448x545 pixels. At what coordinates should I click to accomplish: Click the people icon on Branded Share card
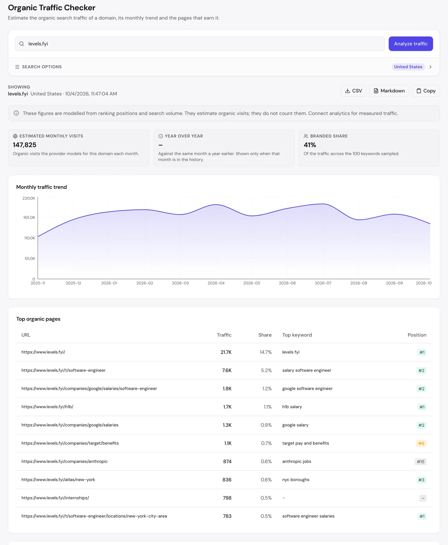[306, 136]
